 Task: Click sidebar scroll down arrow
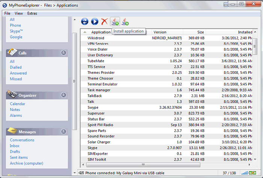[75, 173]
